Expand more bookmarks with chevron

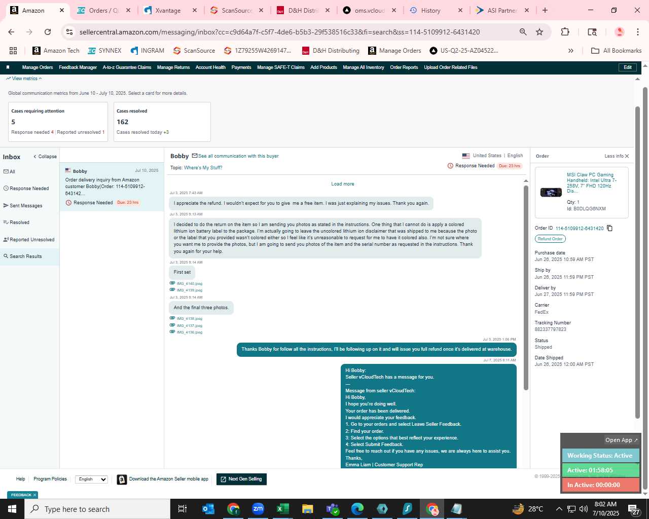point(570,51)
